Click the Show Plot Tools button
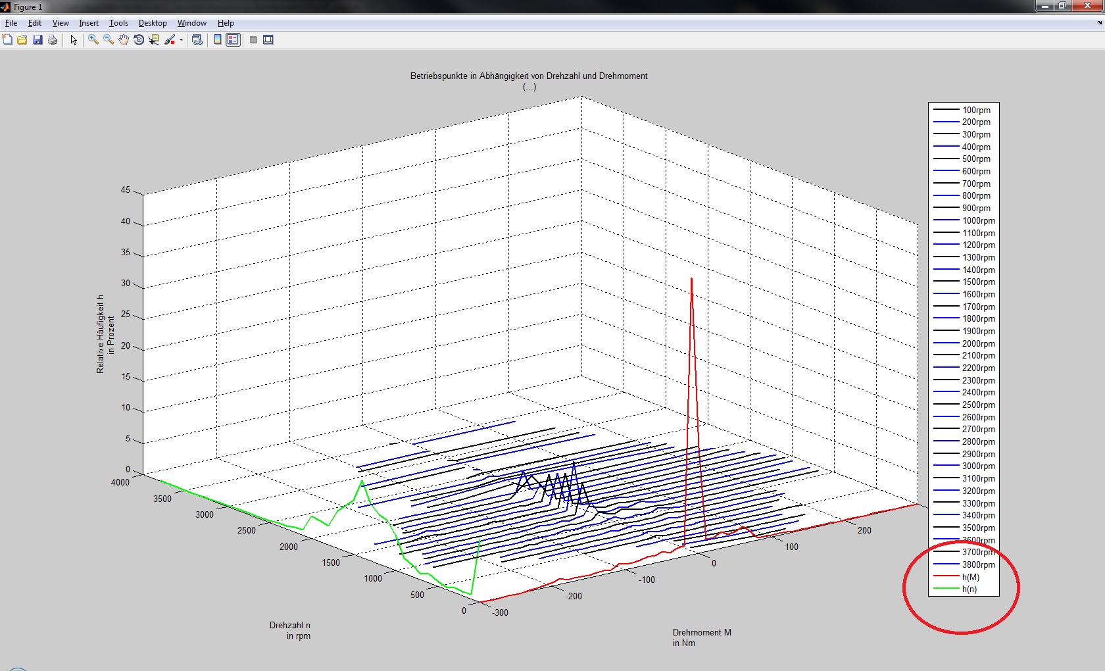 coord(268,40)
